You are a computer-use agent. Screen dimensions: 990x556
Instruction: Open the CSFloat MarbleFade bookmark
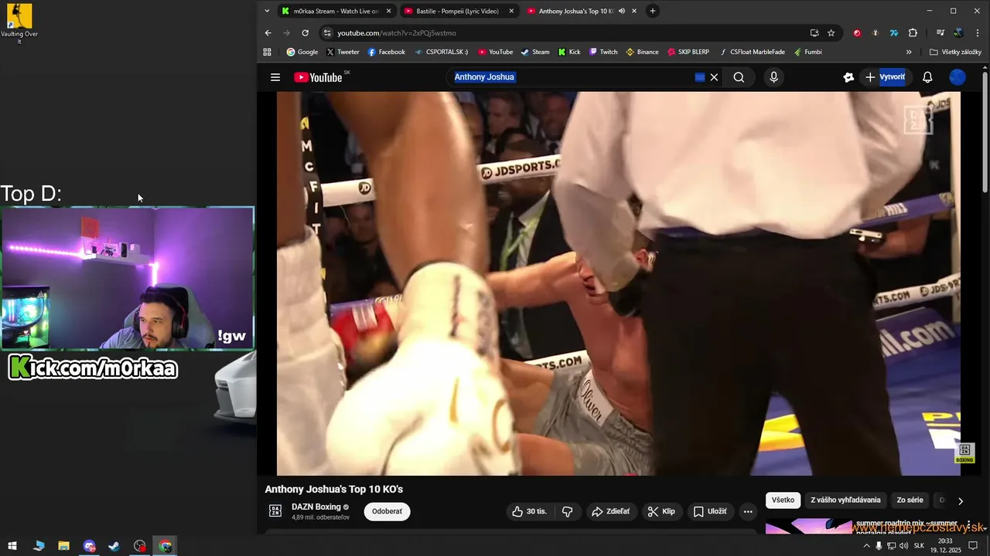752,52
